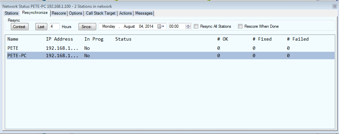Click the IP Address column header
This screenshot has width=339, height=134.
60,39
